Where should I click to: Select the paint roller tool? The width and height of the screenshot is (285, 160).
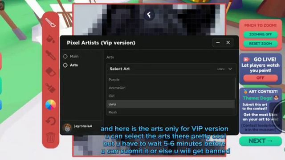(x=50, y=88)
